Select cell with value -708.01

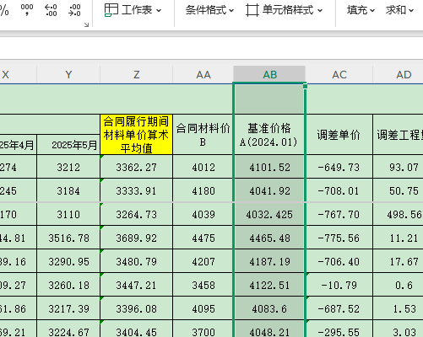point(339,190)
